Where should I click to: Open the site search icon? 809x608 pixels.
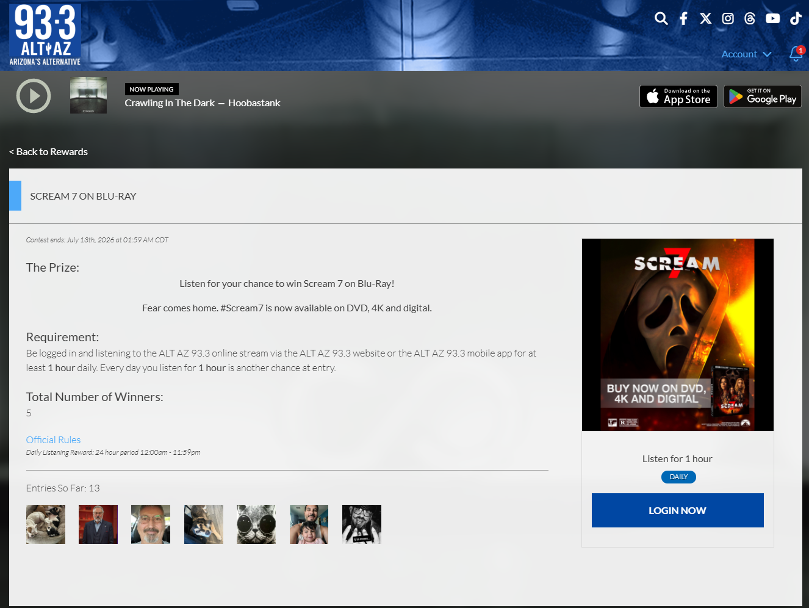pos(661,18)
